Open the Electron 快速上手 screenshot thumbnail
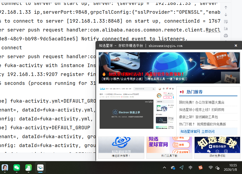This screenshot has width=242, height=174. point(127,114)
